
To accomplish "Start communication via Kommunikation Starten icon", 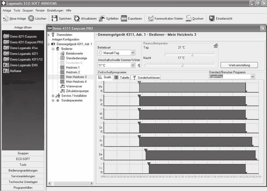I will coord(150,18).
